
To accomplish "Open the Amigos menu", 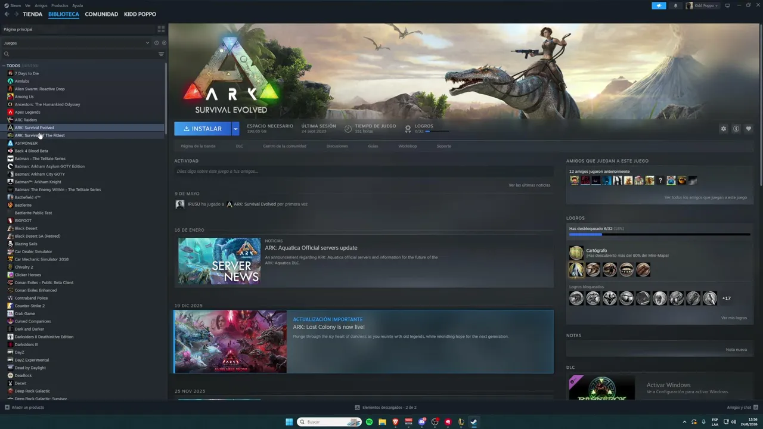I will click(x=41, y=5).
